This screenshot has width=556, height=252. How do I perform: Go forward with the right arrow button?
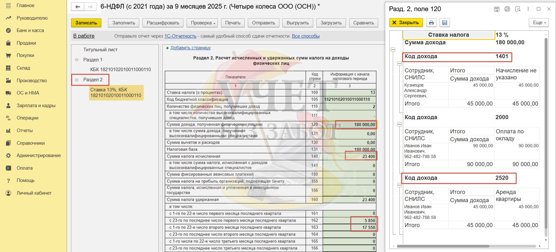[x=90, y=7]
